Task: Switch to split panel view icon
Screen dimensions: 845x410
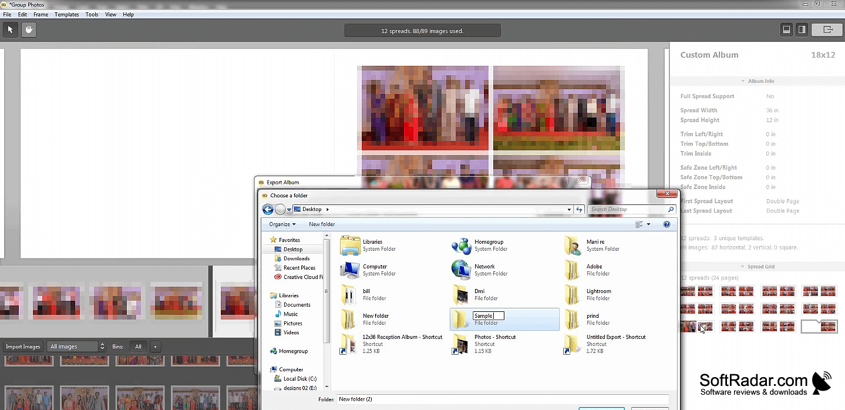Action: (802, 29)
